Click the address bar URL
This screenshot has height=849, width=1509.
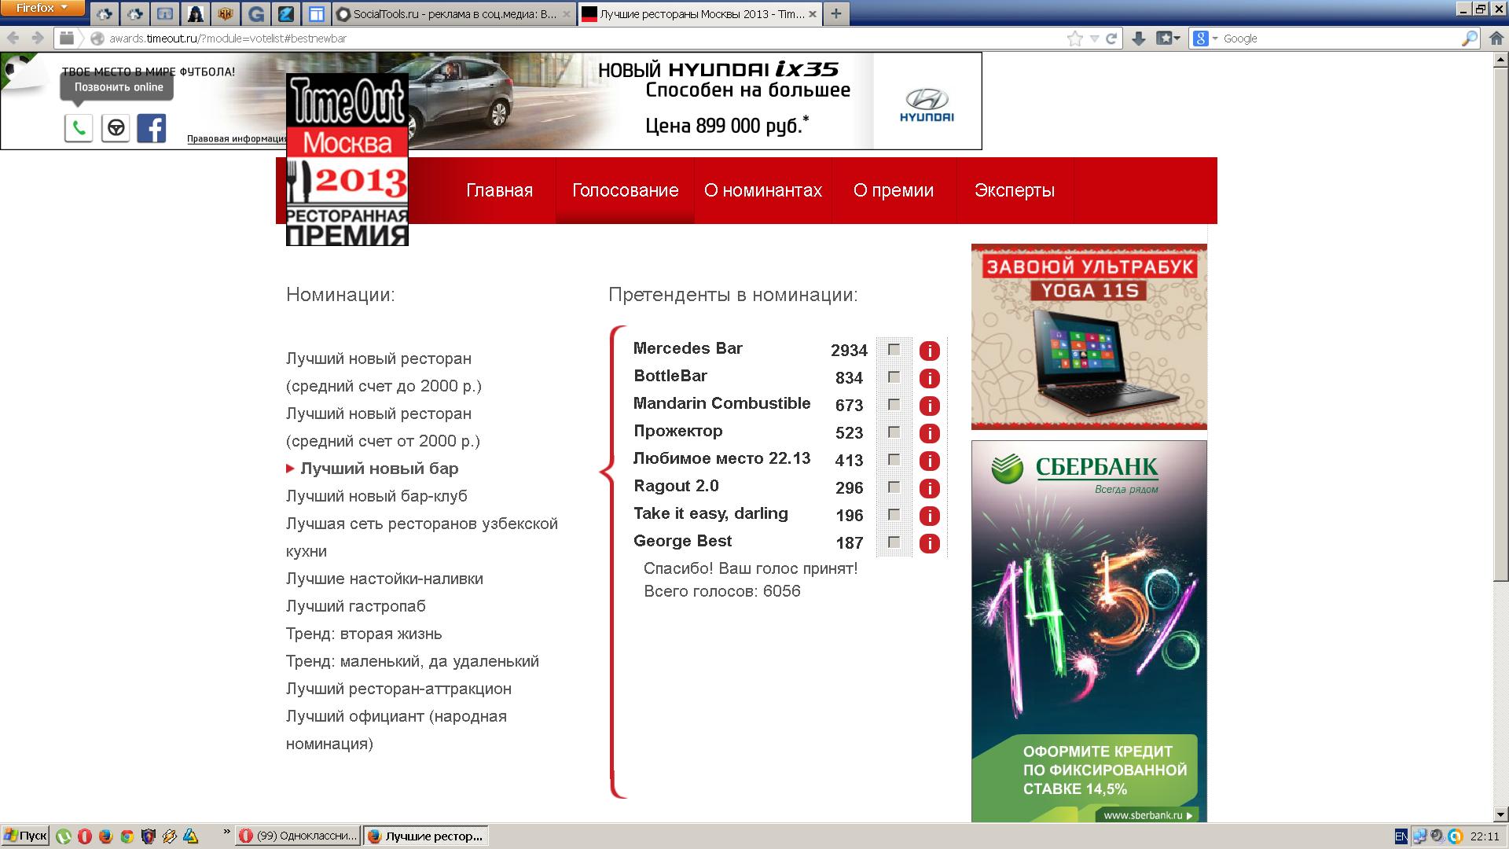[x=226, y=39]
